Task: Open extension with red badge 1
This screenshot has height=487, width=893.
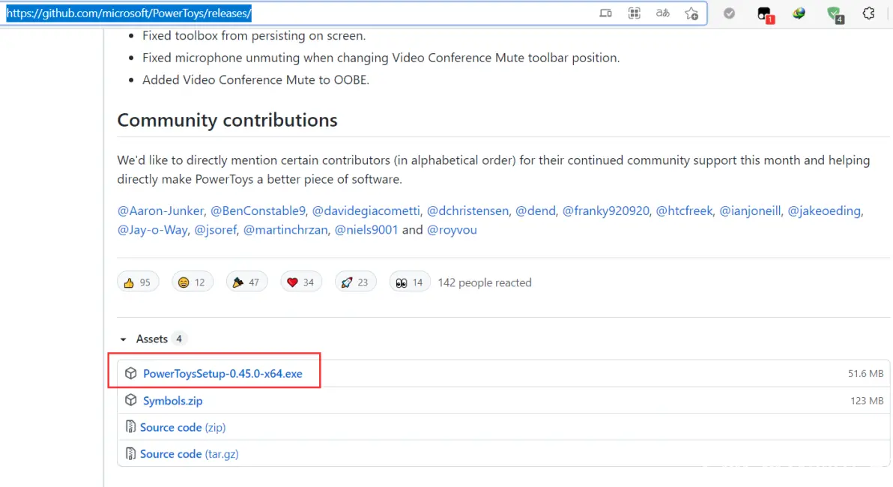Action: point(765,14)
